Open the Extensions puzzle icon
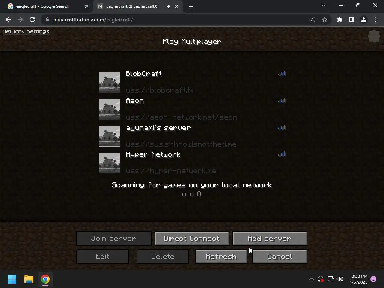 click(340, 19)
